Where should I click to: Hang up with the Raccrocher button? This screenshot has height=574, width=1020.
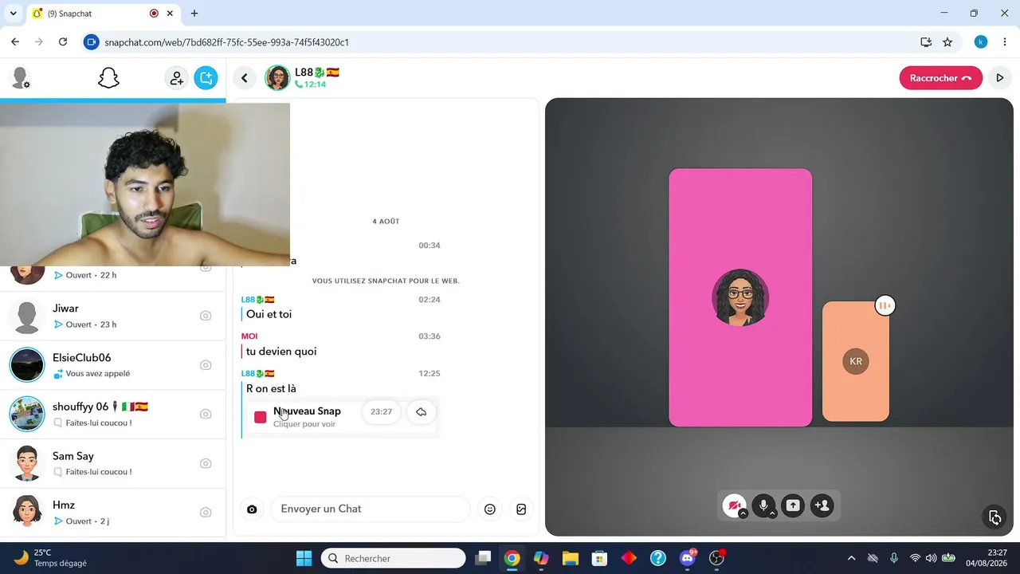(x=940, y=78)
